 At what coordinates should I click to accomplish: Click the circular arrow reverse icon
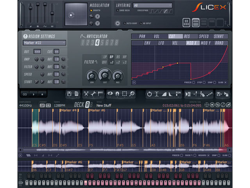[x=149, y=94]
